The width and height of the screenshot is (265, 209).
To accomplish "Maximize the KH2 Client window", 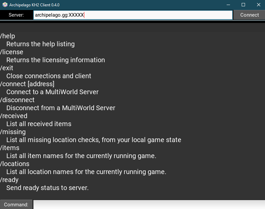I will 243,5.
